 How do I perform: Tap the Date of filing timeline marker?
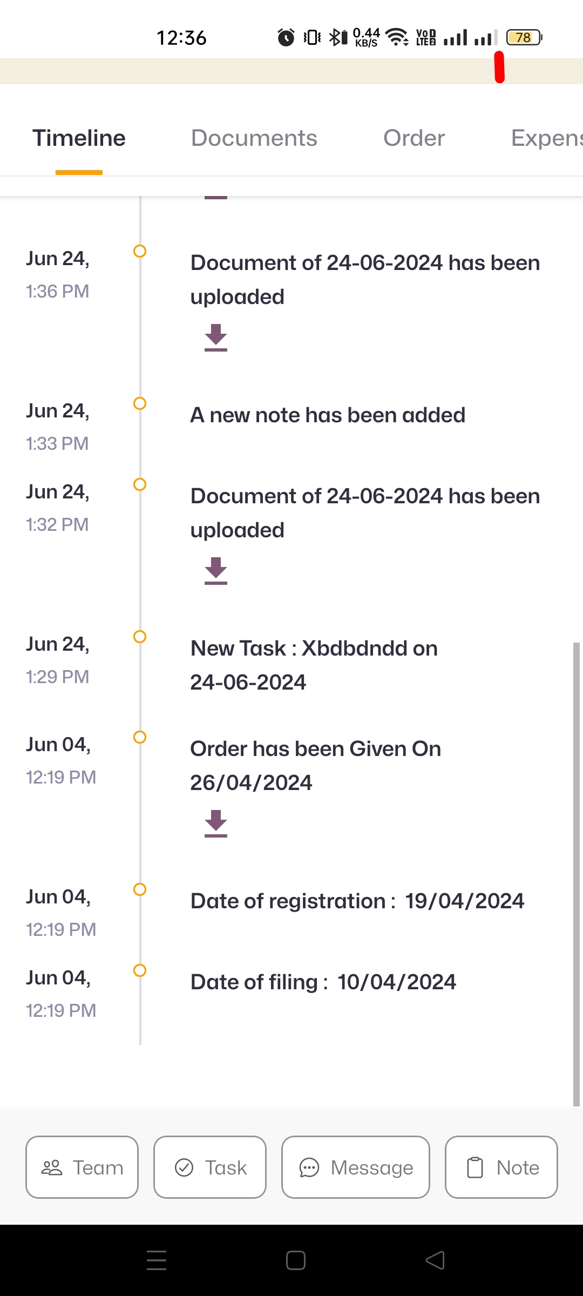click(140, 970)
